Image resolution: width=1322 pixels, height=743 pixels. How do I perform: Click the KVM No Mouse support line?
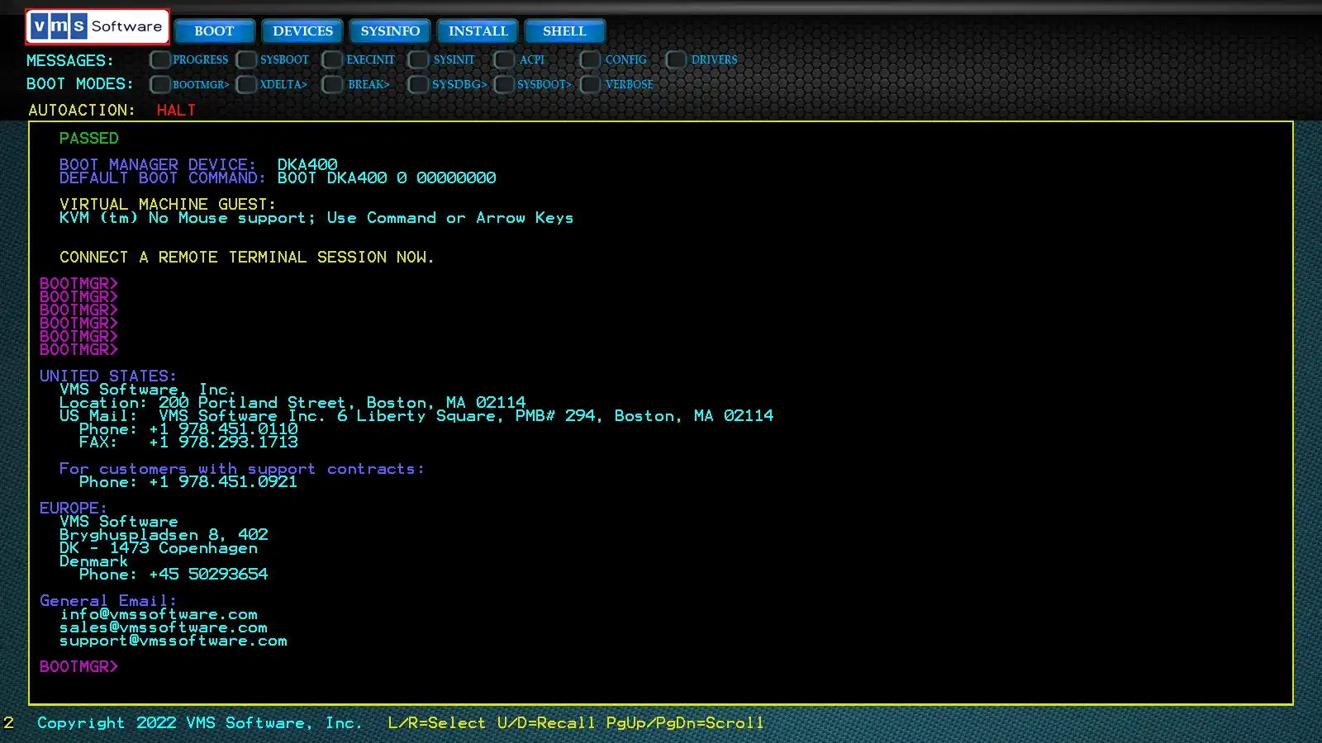(316, 218)
